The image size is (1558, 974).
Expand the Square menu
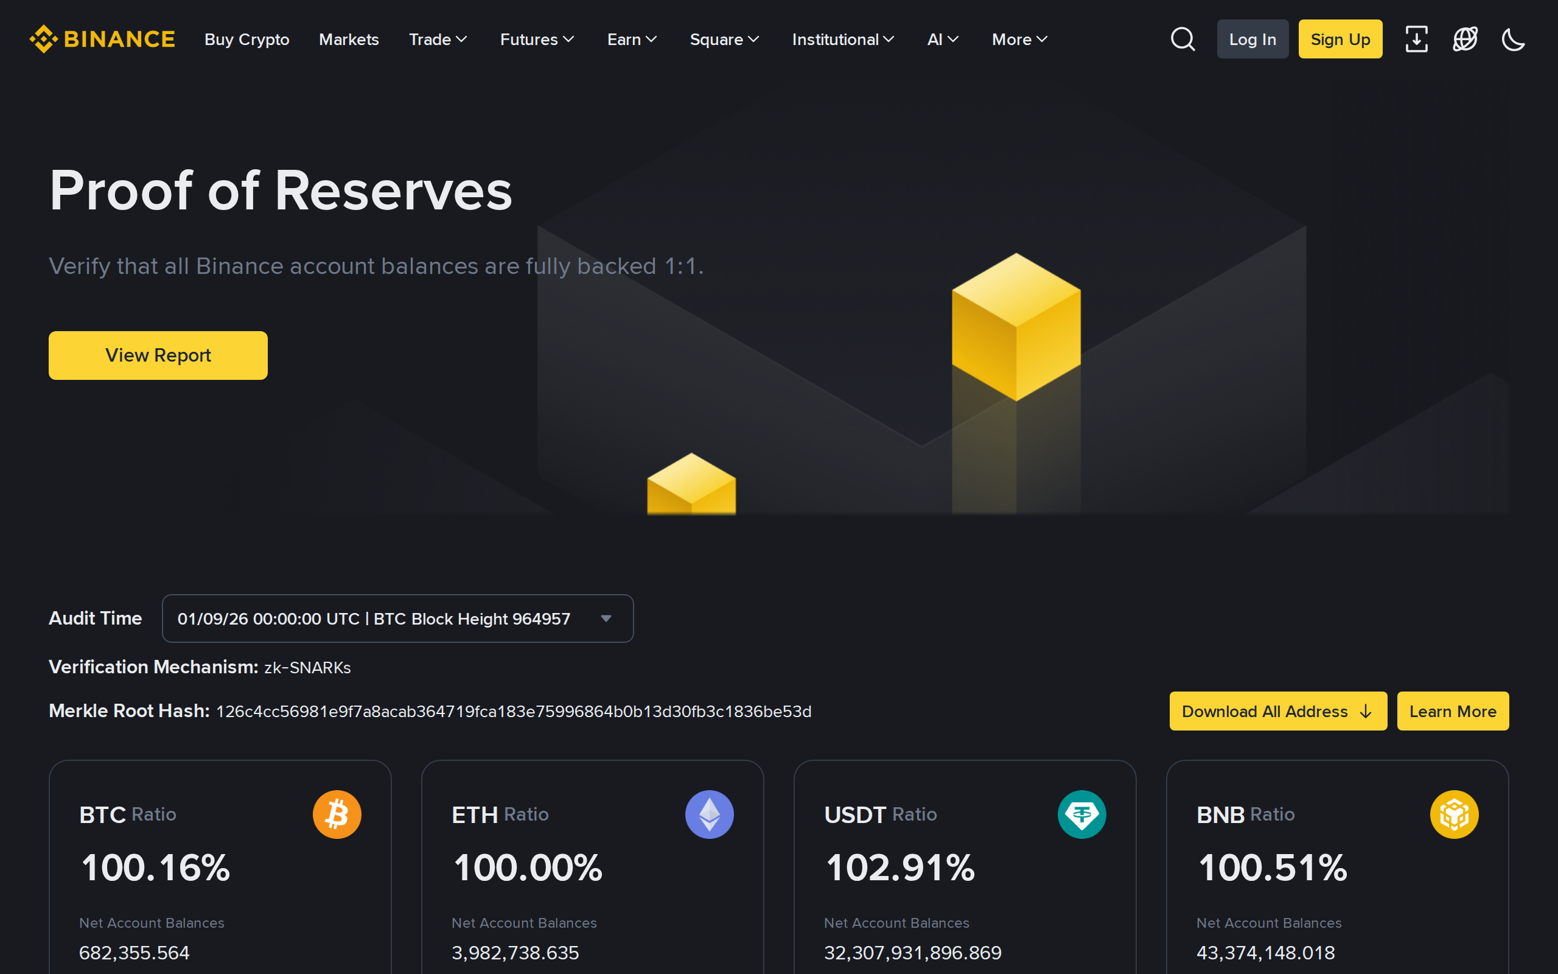(x=724, y=40)
